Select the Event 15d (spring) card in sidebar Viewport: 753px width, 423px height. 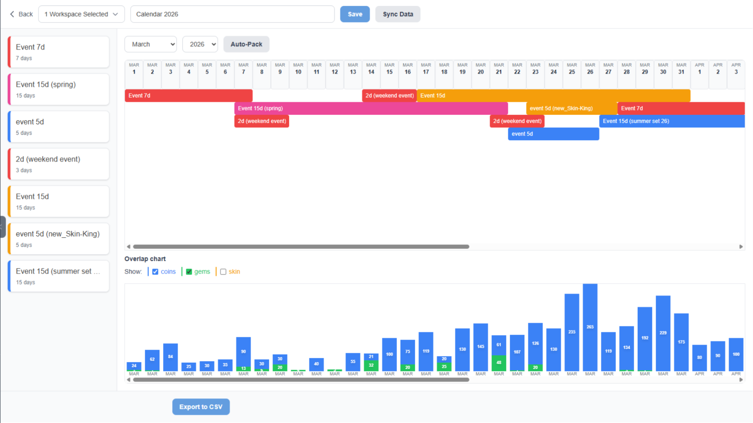(x=58, y=89)
